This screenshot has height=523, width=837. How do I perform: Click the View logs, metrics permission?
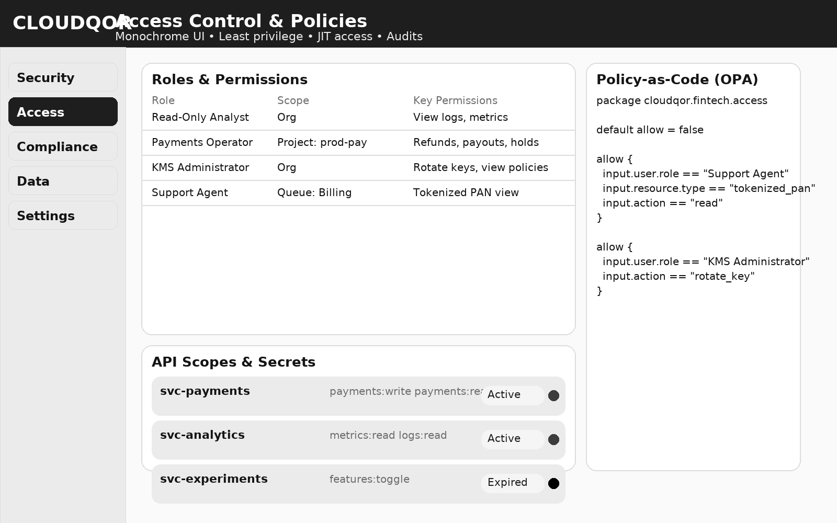[460, 117]
